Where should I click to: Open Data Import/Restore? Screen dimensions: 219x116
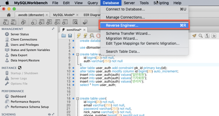(x=25, y=60)
